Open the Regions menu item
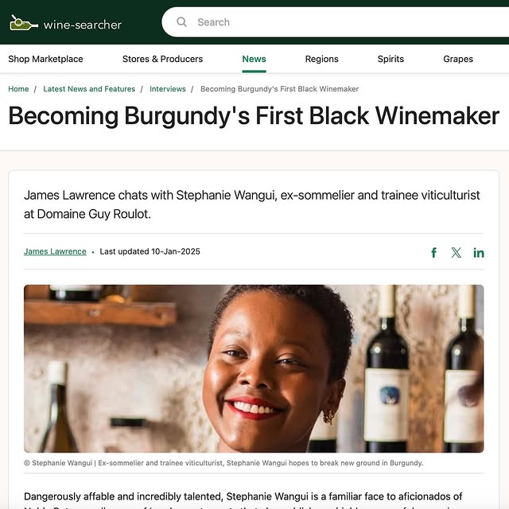509x509 pixels. pyautogui.click(x=321, y=59)
